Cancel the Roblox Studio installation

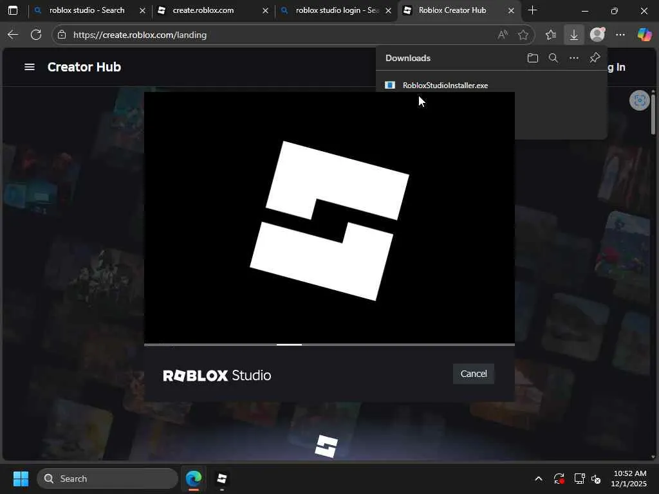tap(473, 374)
